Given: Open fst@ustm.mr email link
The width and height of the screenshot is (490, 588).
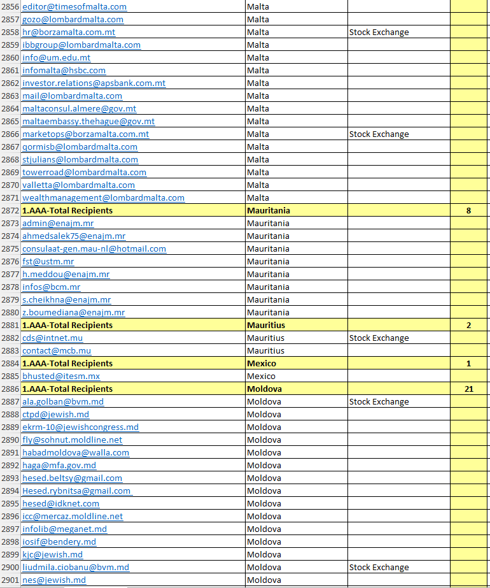Looking at the screenshot, I should 48,262.
